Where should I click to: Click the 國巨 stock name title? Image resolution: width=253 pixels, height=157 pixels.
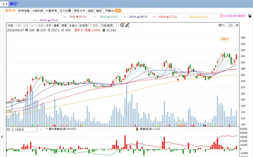(x=14, y=3)
